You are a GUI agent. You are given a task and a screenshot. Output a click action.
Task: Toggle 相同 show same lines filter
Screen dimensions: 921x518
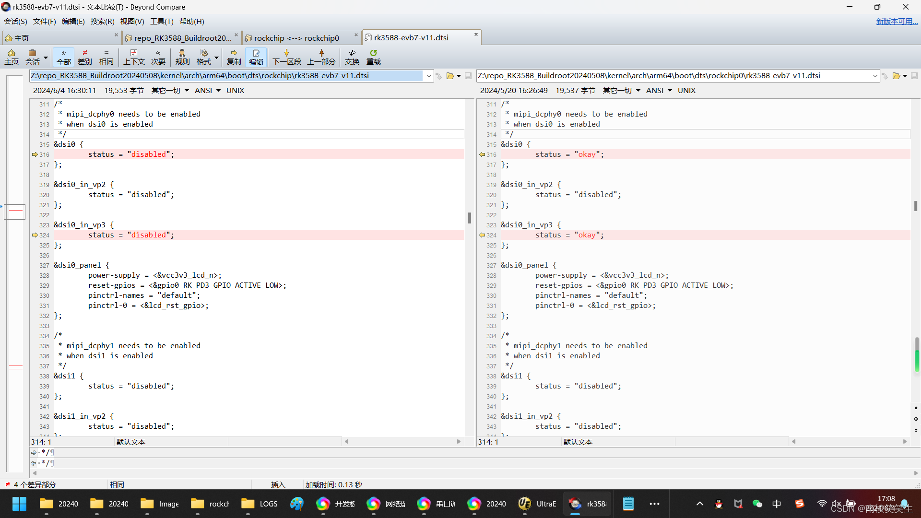click(106, 57)
